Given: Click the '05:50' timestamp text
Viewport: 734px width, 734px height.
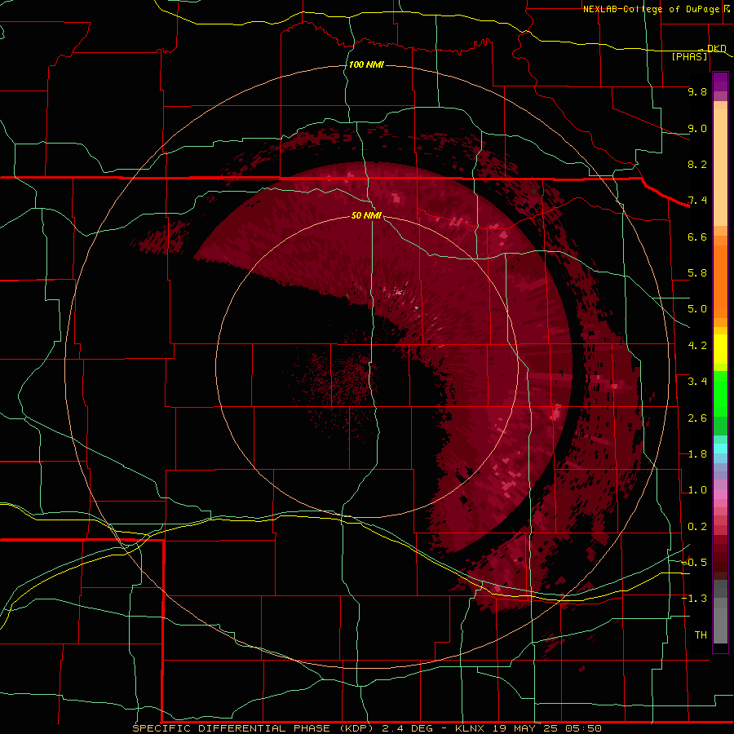Looking at the screenshot, I should pos(583,728).
